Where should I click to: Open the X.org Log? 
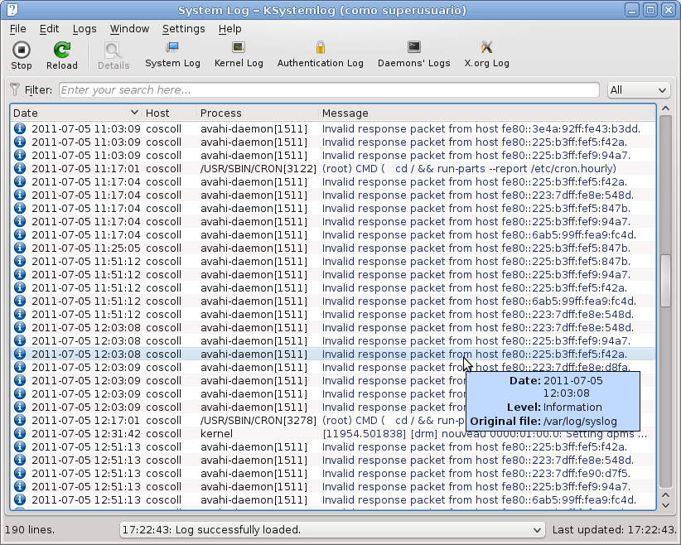click(487, 48)
